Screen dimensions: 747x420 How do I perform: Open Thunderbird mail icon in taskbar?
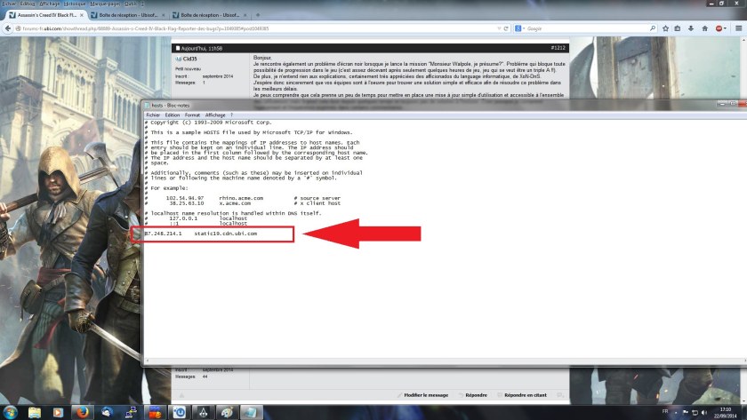tap(107, 412)
